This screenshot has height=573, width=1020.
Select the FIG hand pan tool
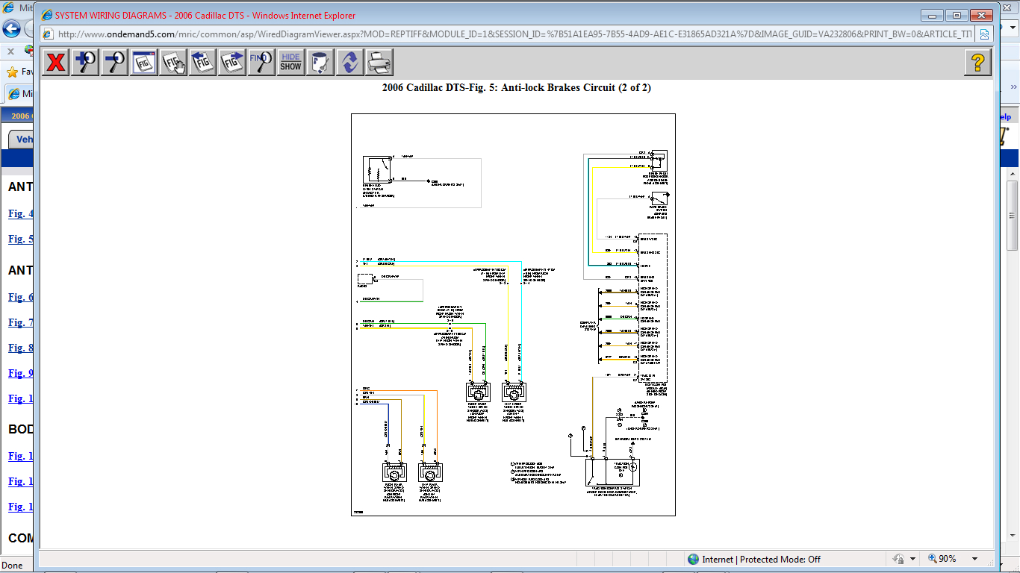173,63
